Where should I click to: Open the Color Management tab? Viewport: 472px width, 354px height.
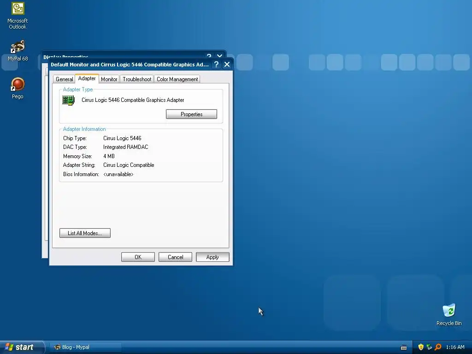point(177,79)
